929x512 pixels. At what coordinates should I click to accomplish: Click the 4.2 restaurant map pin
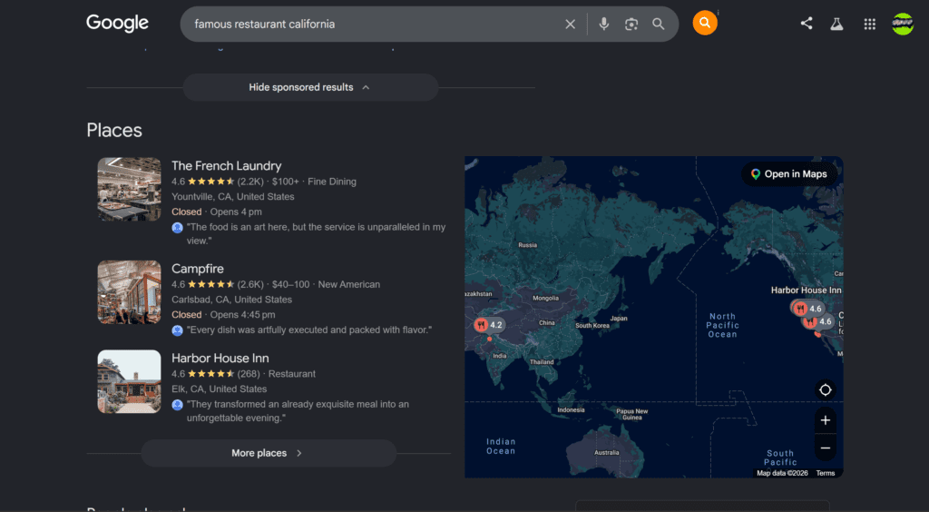tap(489, 325)
